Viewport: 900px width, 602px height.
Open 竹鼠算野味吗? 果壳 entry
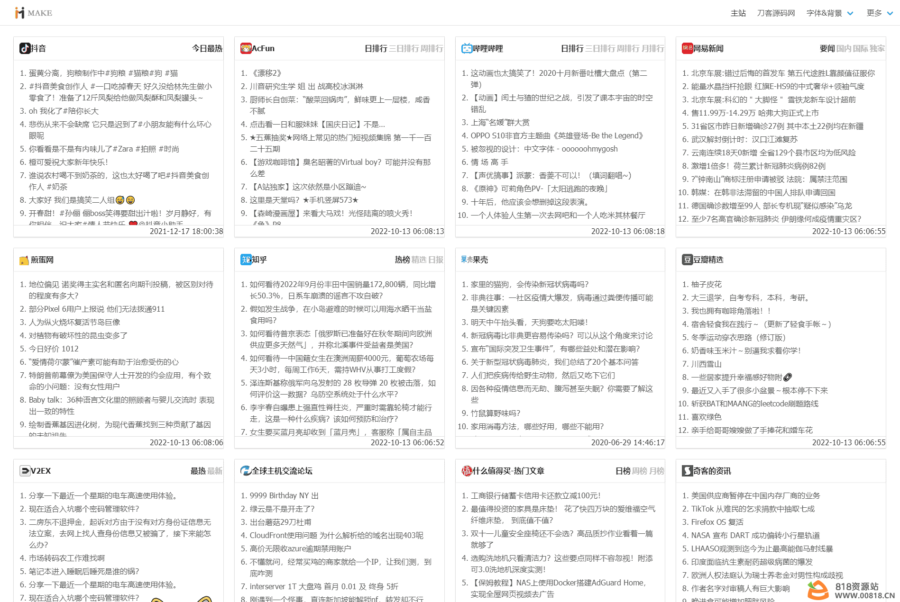[x=496, y=413]
